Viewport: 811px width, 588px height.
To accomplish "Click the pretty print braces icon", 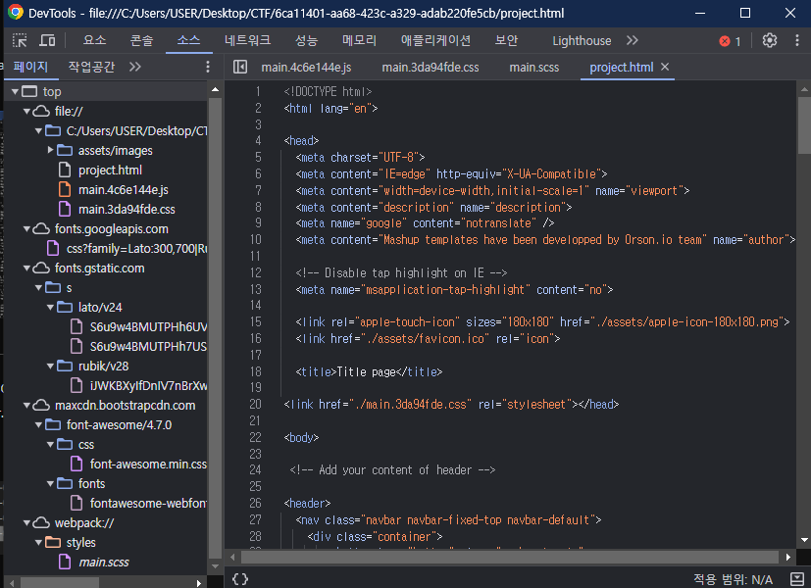I will (x=240, y=579).
